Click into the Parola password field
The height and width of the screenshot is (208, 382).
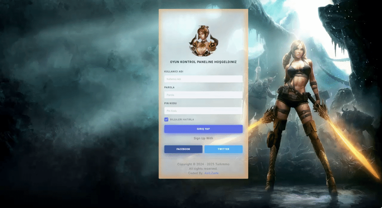coord(203,95)
